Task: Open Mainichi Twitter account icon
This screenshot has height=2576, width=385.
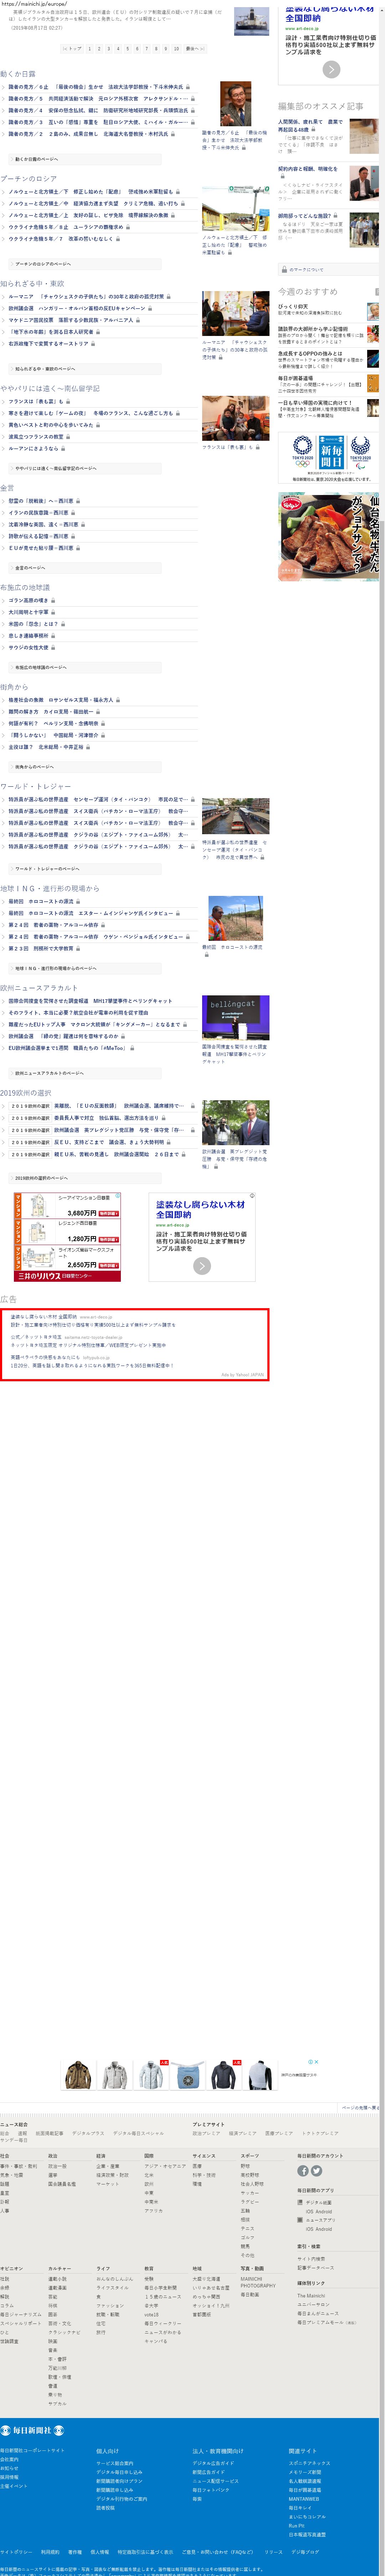Action: (x=316, y=2171)
